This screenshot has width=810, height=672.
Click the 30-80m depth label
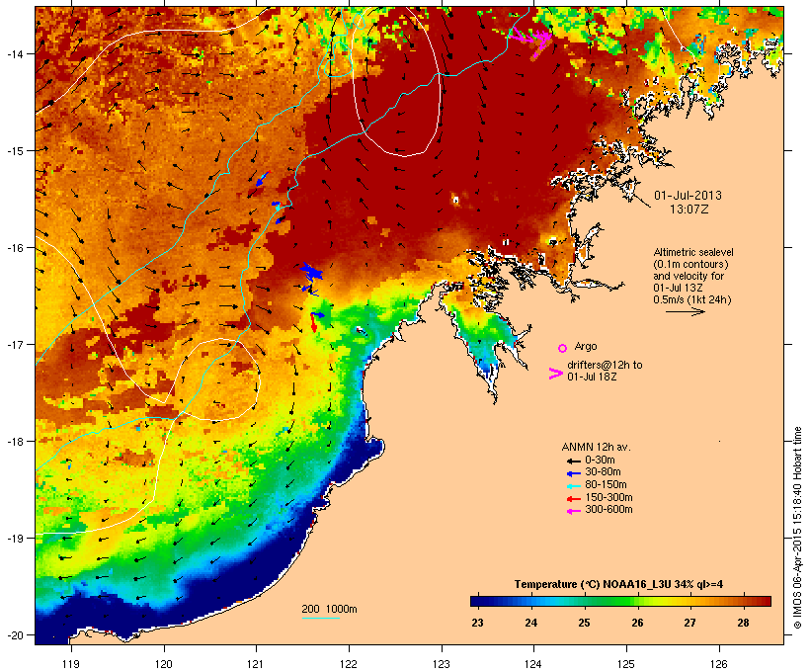coord(603,472)
